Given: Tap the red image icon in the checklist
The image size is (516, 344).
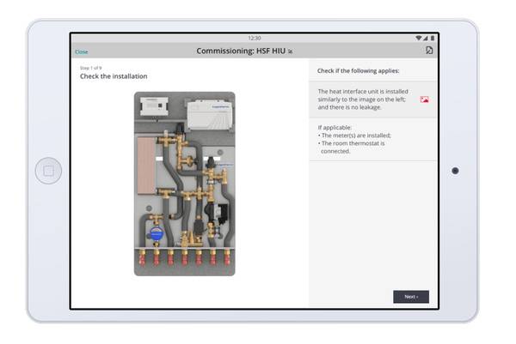Looking at the screenshot, I should click(x=424, y=100).
